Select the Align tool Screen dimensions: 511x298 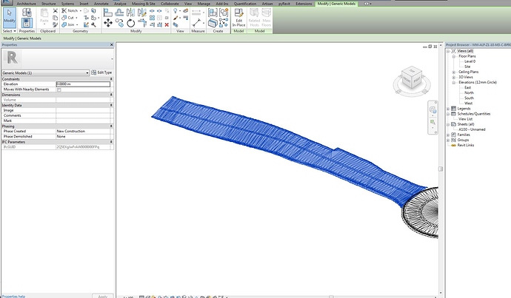tap(108, 13)
